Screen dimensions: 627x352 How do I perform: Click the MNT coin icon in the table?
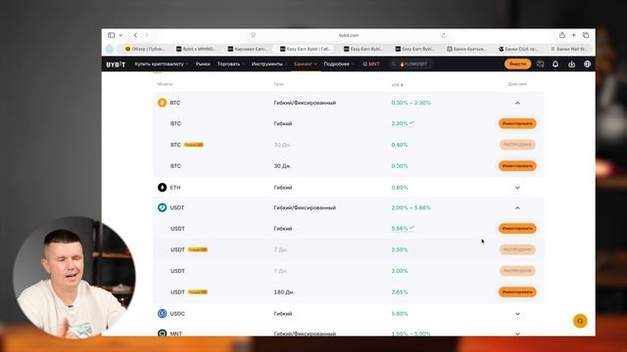[x=162, y=332]
